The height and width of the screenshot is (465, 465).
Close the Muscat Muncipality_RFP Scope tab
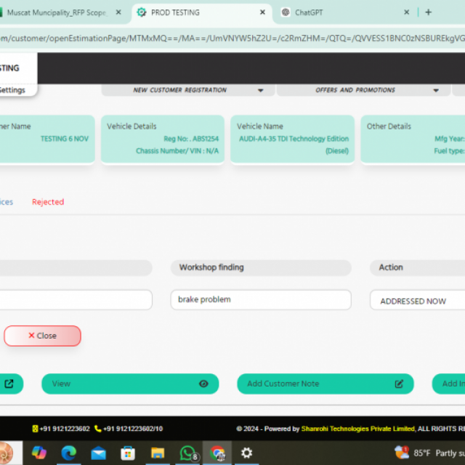click(118, 12)
